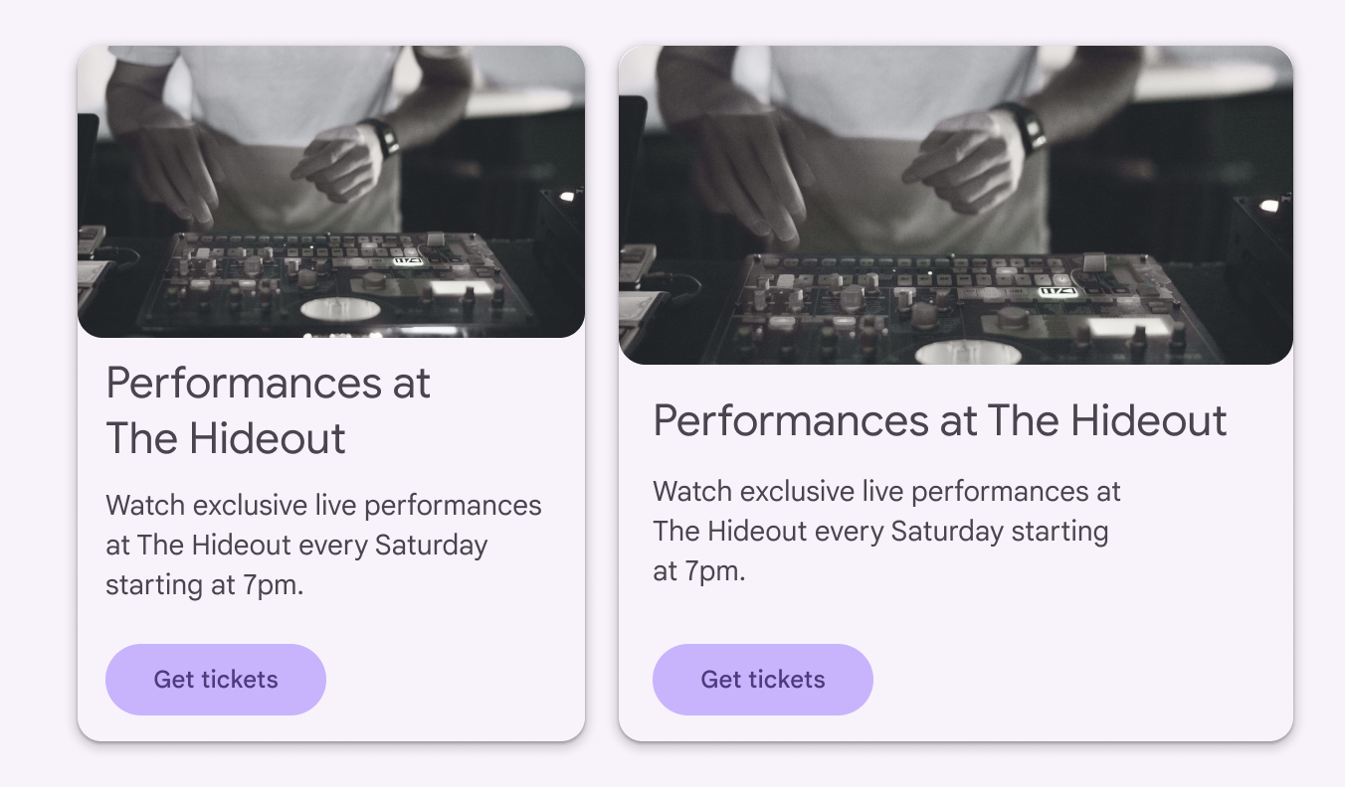The image size is (1345, 787).
Task: Click '7pm.' text in the left card
Action: [273, 585]
